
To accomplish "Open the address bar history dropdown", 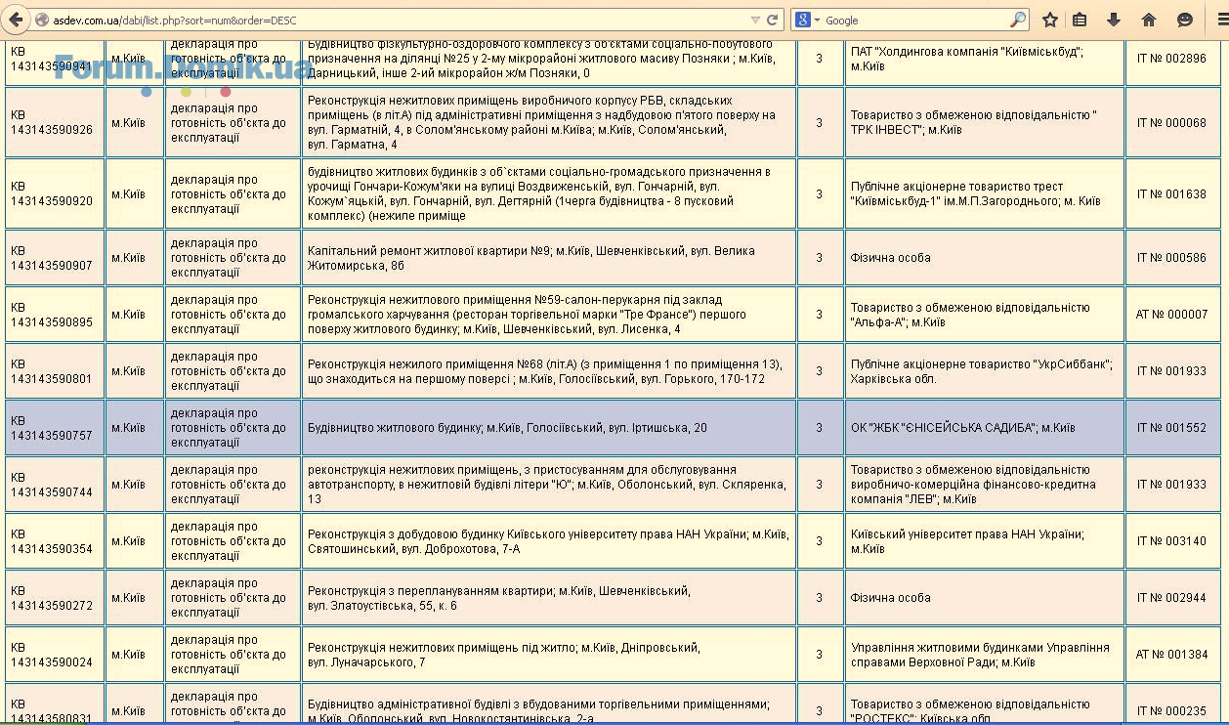I will (755, 20).
